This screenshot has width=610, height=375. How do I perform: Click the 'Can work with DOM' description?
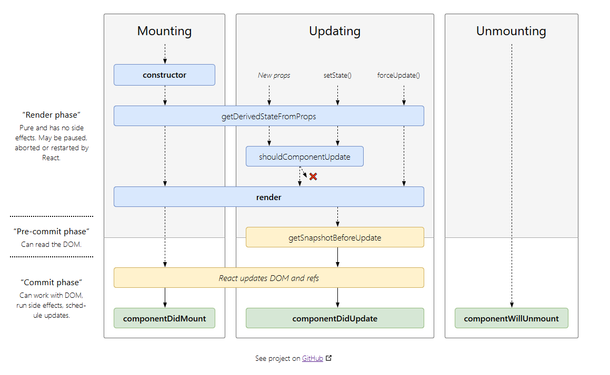point(52,305)
